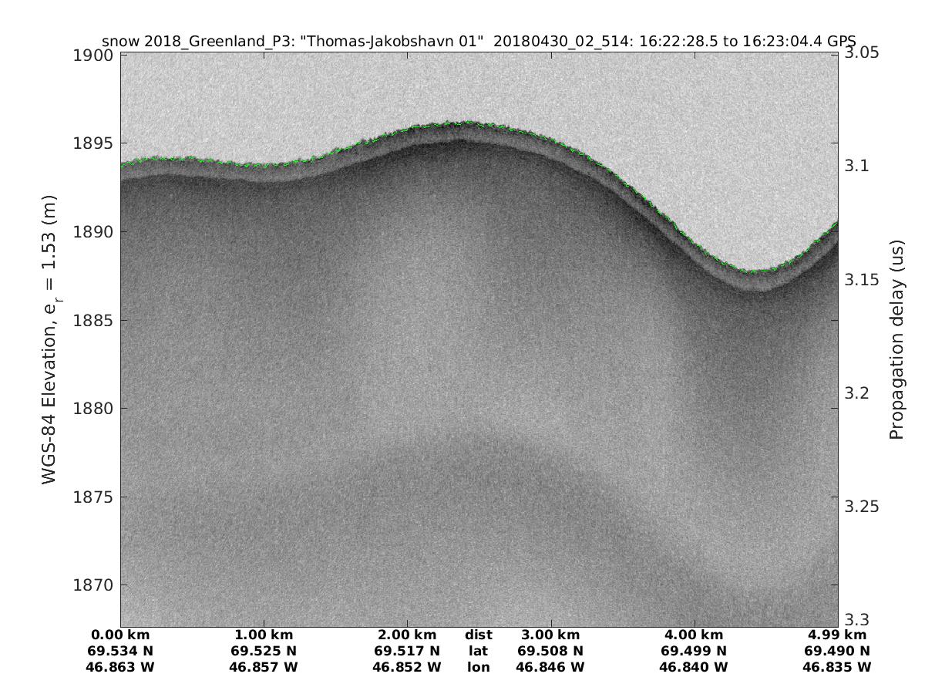Click the "WGS-84 Elevation" y-axis label
The image size is (925, 694).
click(50, 341)
